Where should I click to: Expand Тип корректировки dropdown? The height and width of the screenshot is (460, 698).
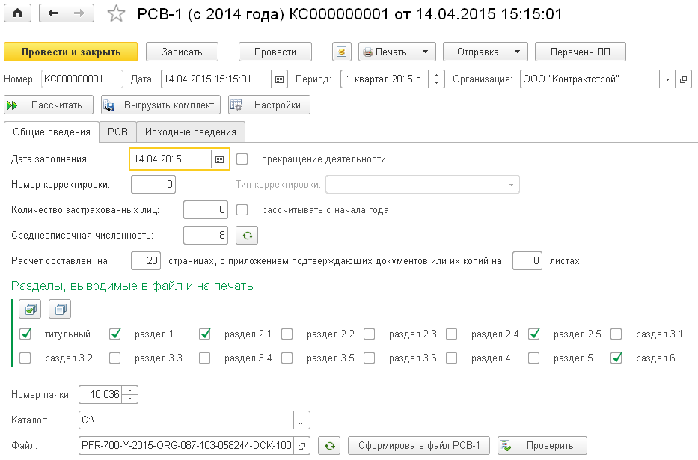[x=511, y=185]
